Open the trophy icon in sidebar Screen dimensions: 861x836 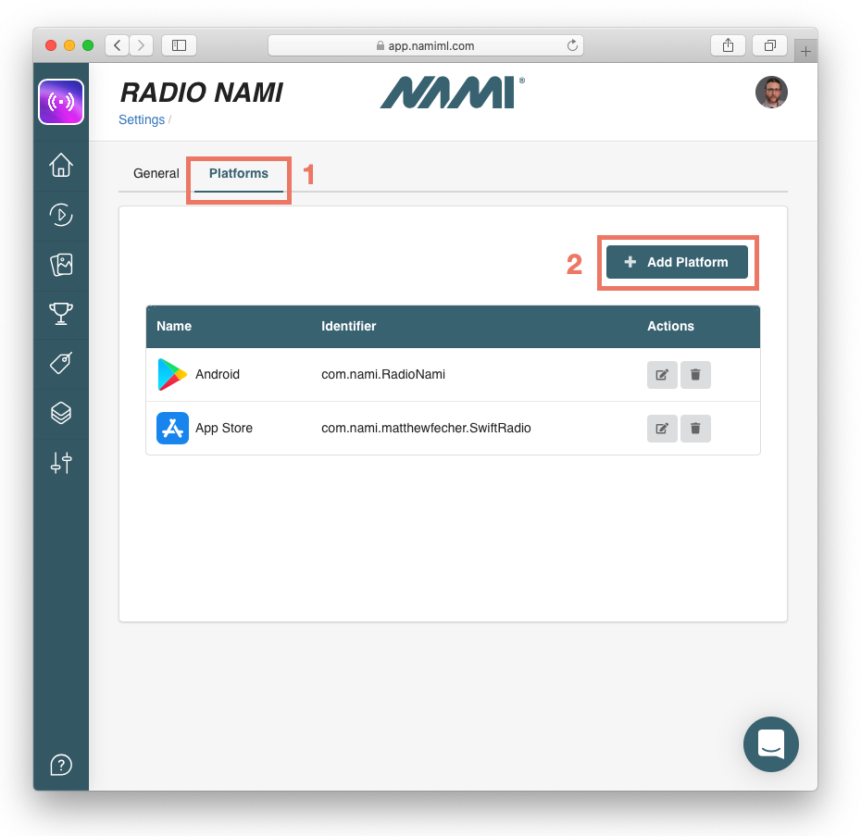(x=61, y=314)
